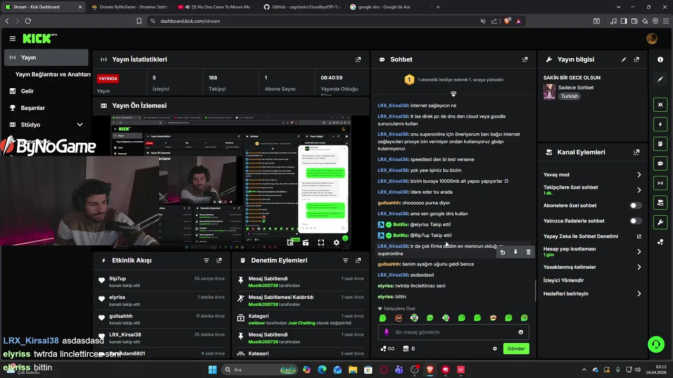
Task: Open the info icon in right sidebar
Action: pyautogui.click(x=660, y=60)
